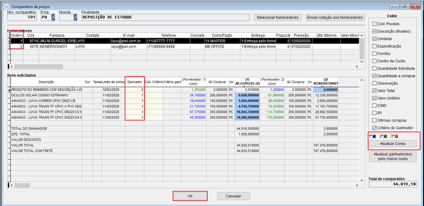Click the Moeda field lookup icon
The height and width of the screenshot is (206, 424).
coord(75,18)
